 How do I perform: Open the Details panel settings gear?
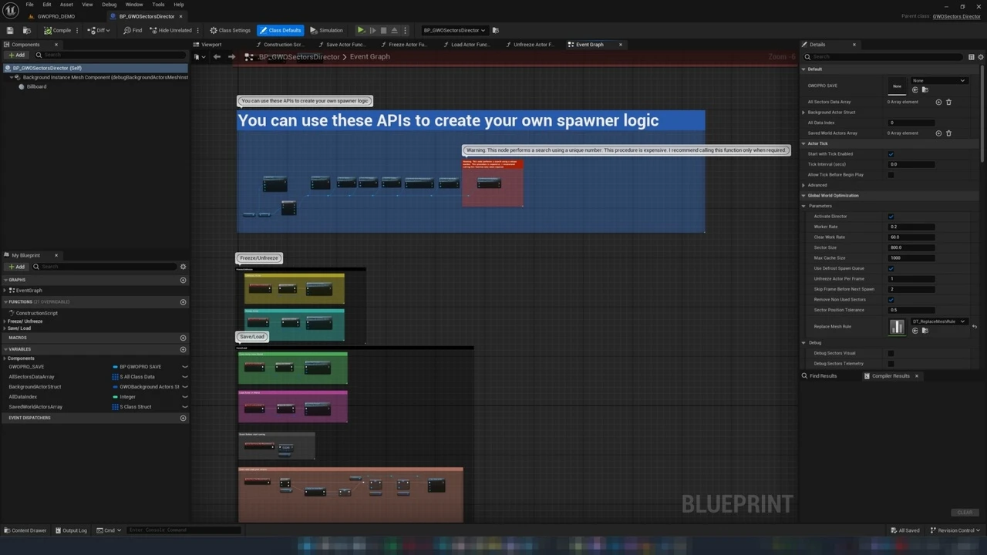point(981,56)
